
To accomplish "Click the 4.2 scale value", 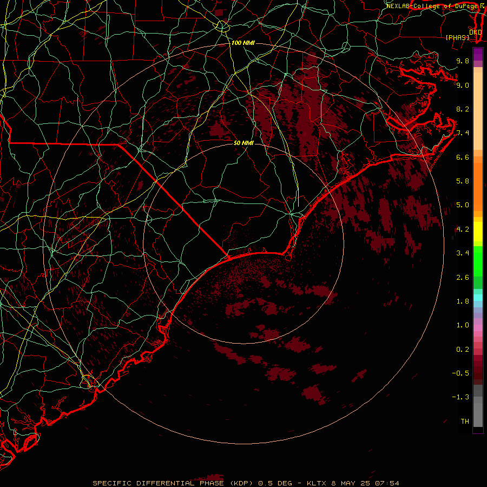I will pyautogui.click(x=463, y=229).
